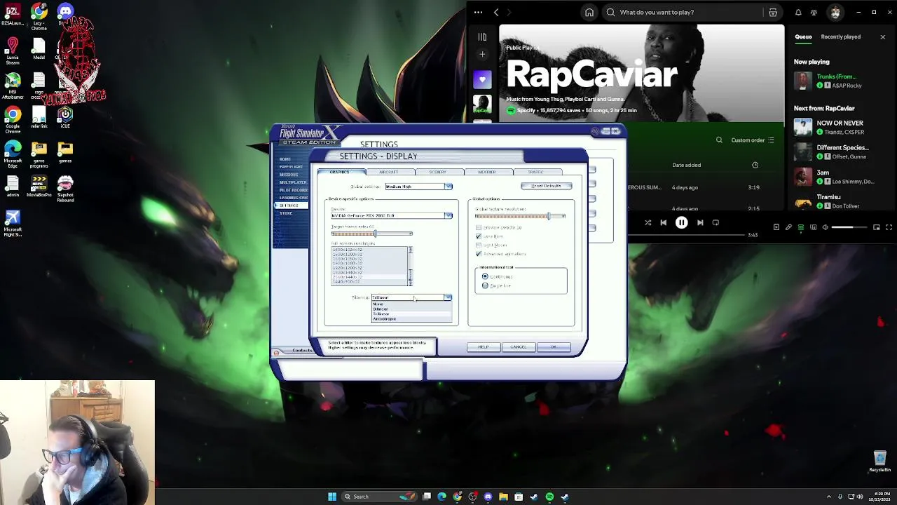Open the Google Chrome desktop shortcut
Image resolution: width=897 pixels, height=505 pixels.
(x=12, y=120)
